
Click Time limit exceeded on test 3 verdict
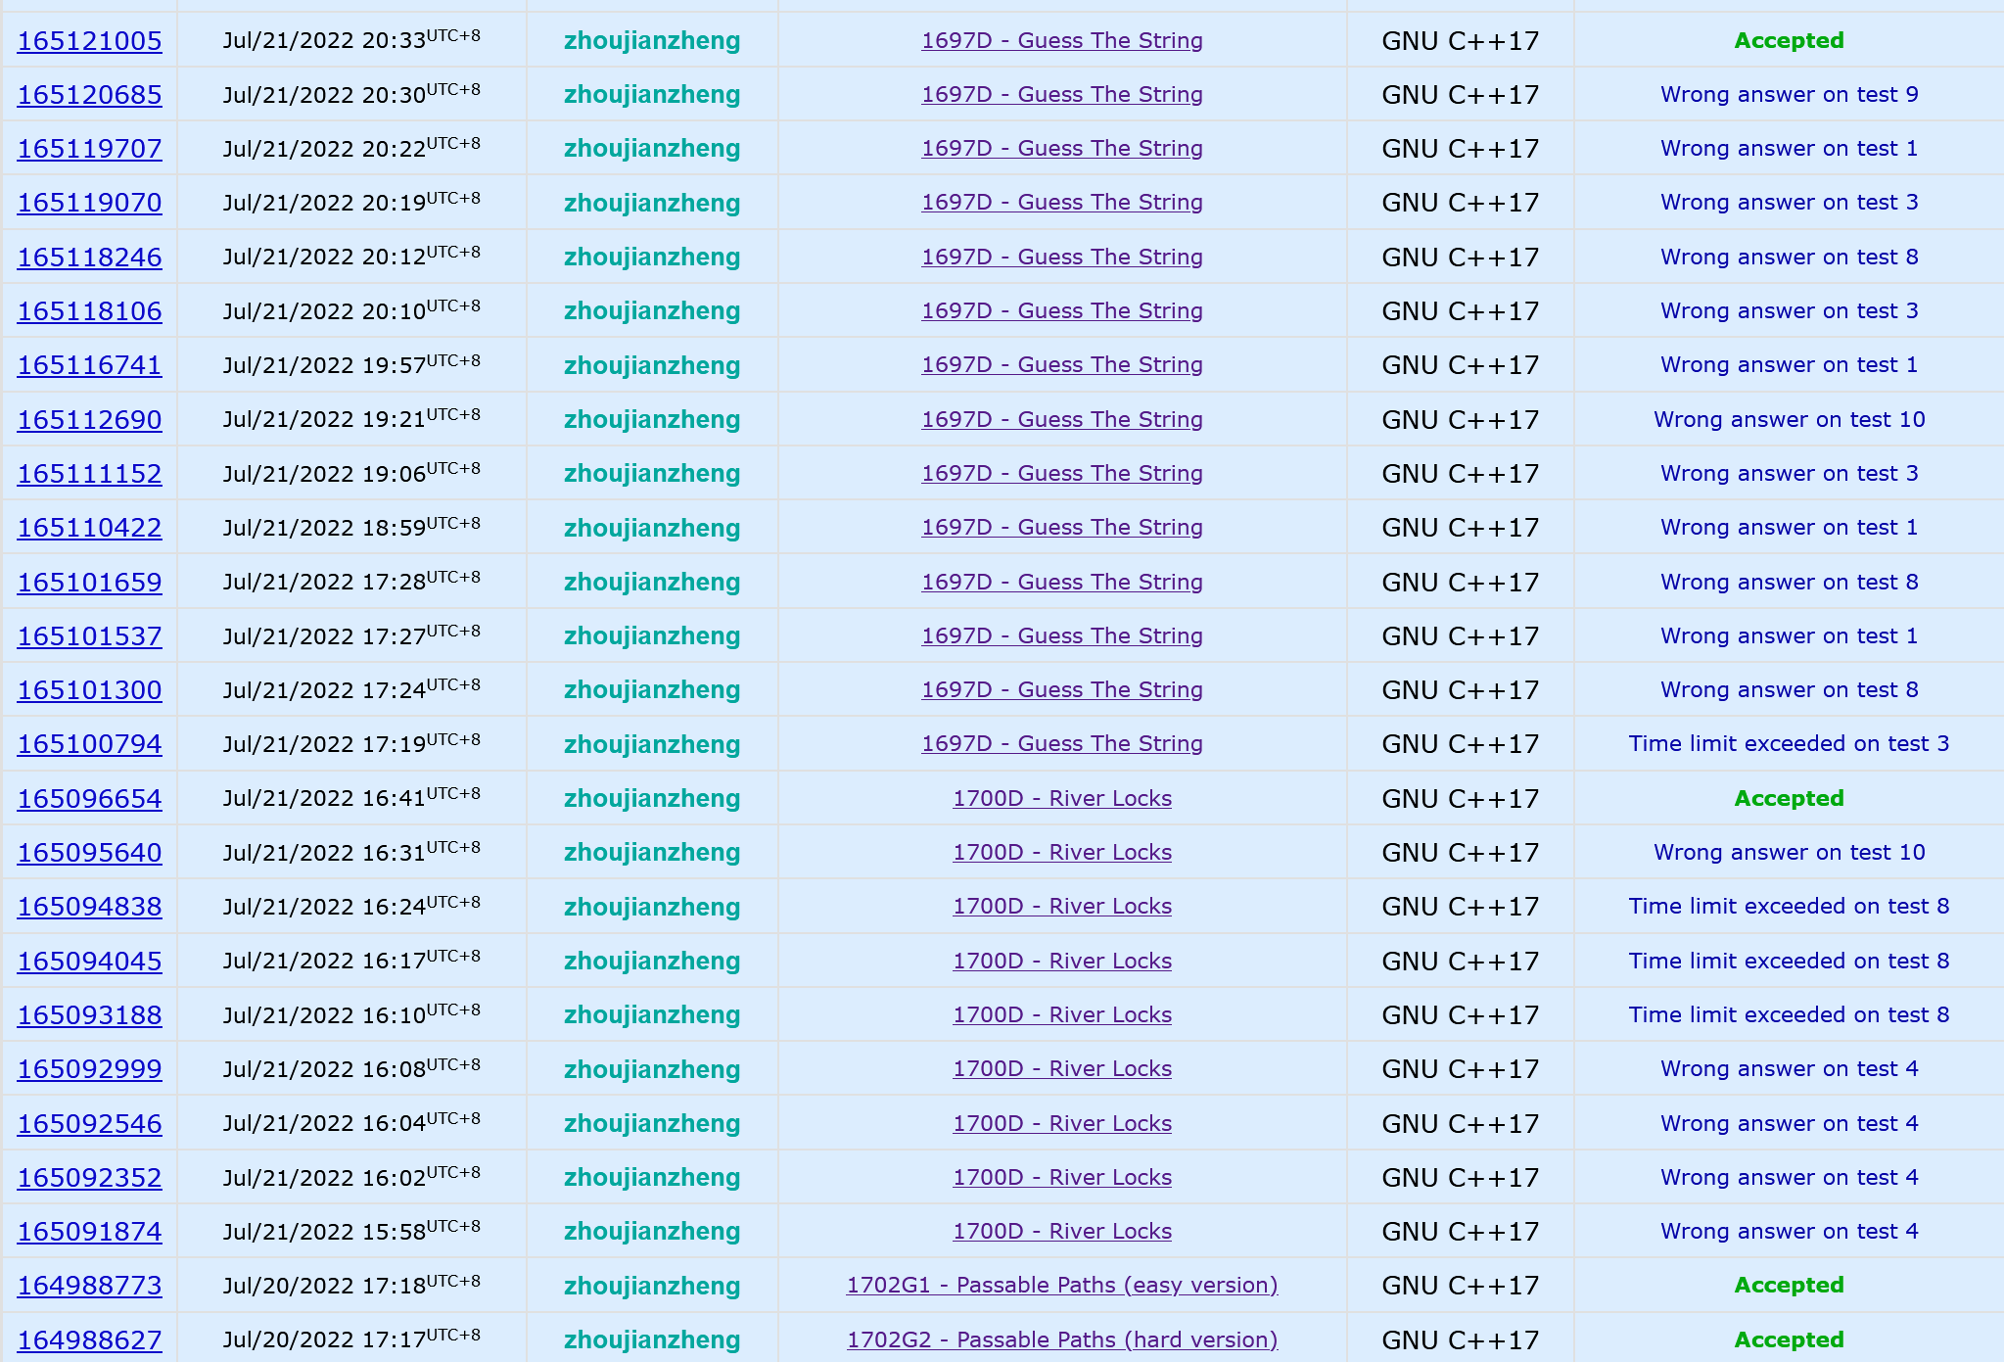coord(1789,744)
